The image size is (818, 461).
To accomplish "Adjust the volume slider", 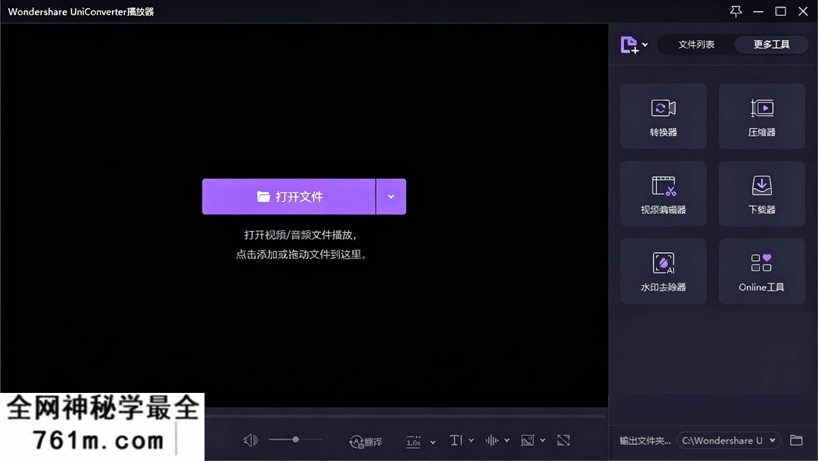I will pyautogui.click(x=296, y=440).
